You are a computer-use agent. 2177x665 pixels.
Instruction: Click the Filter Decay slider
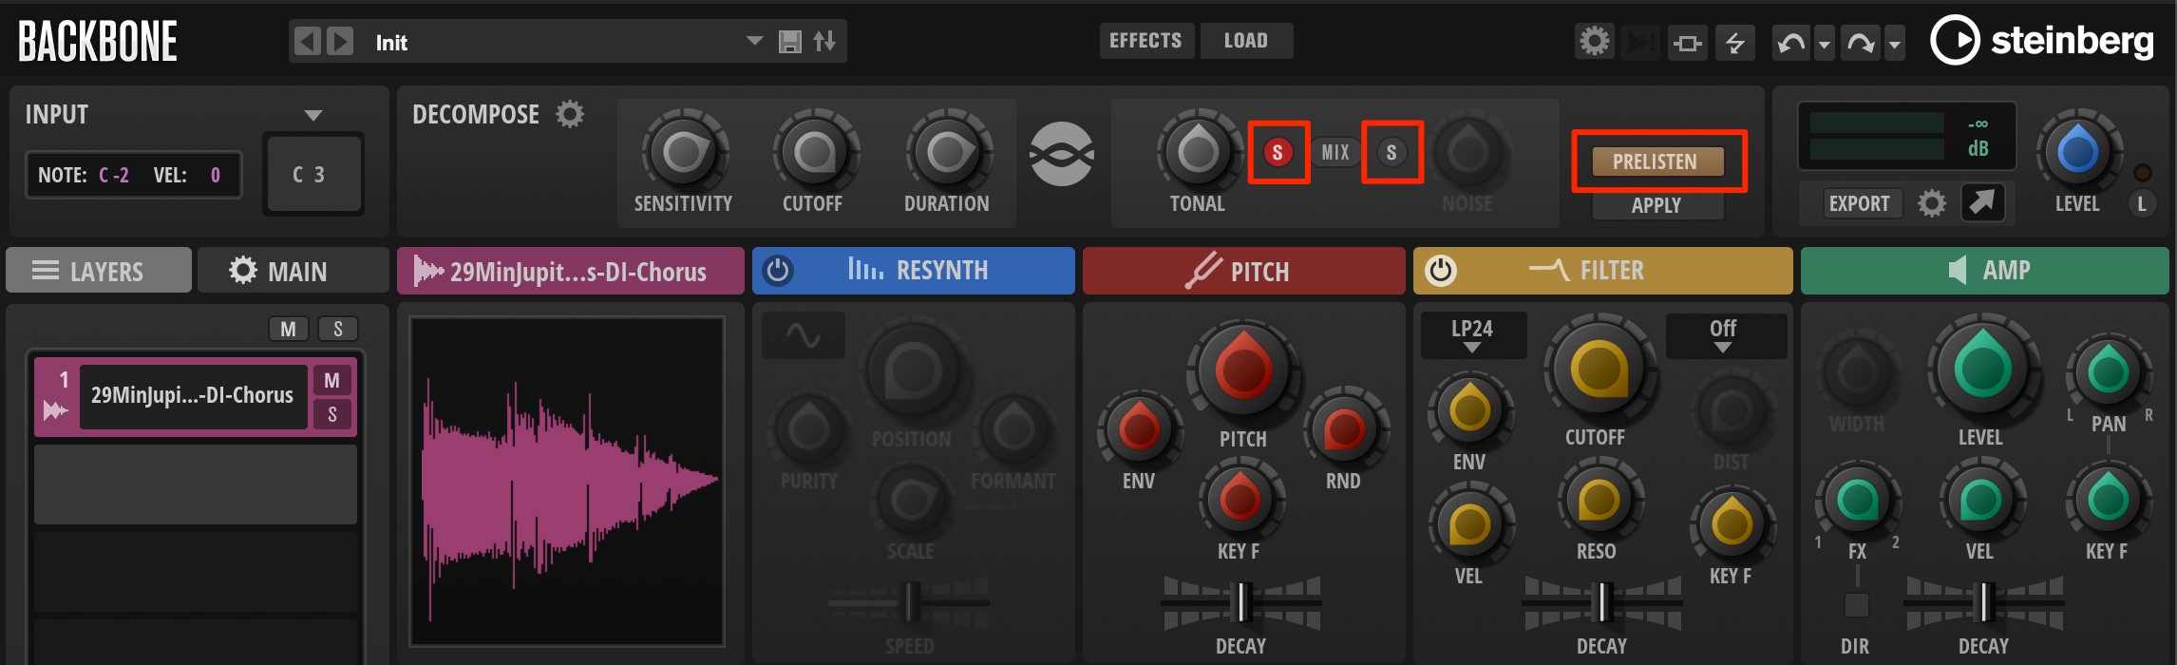pyautogui.click(x=1602, y=602)
